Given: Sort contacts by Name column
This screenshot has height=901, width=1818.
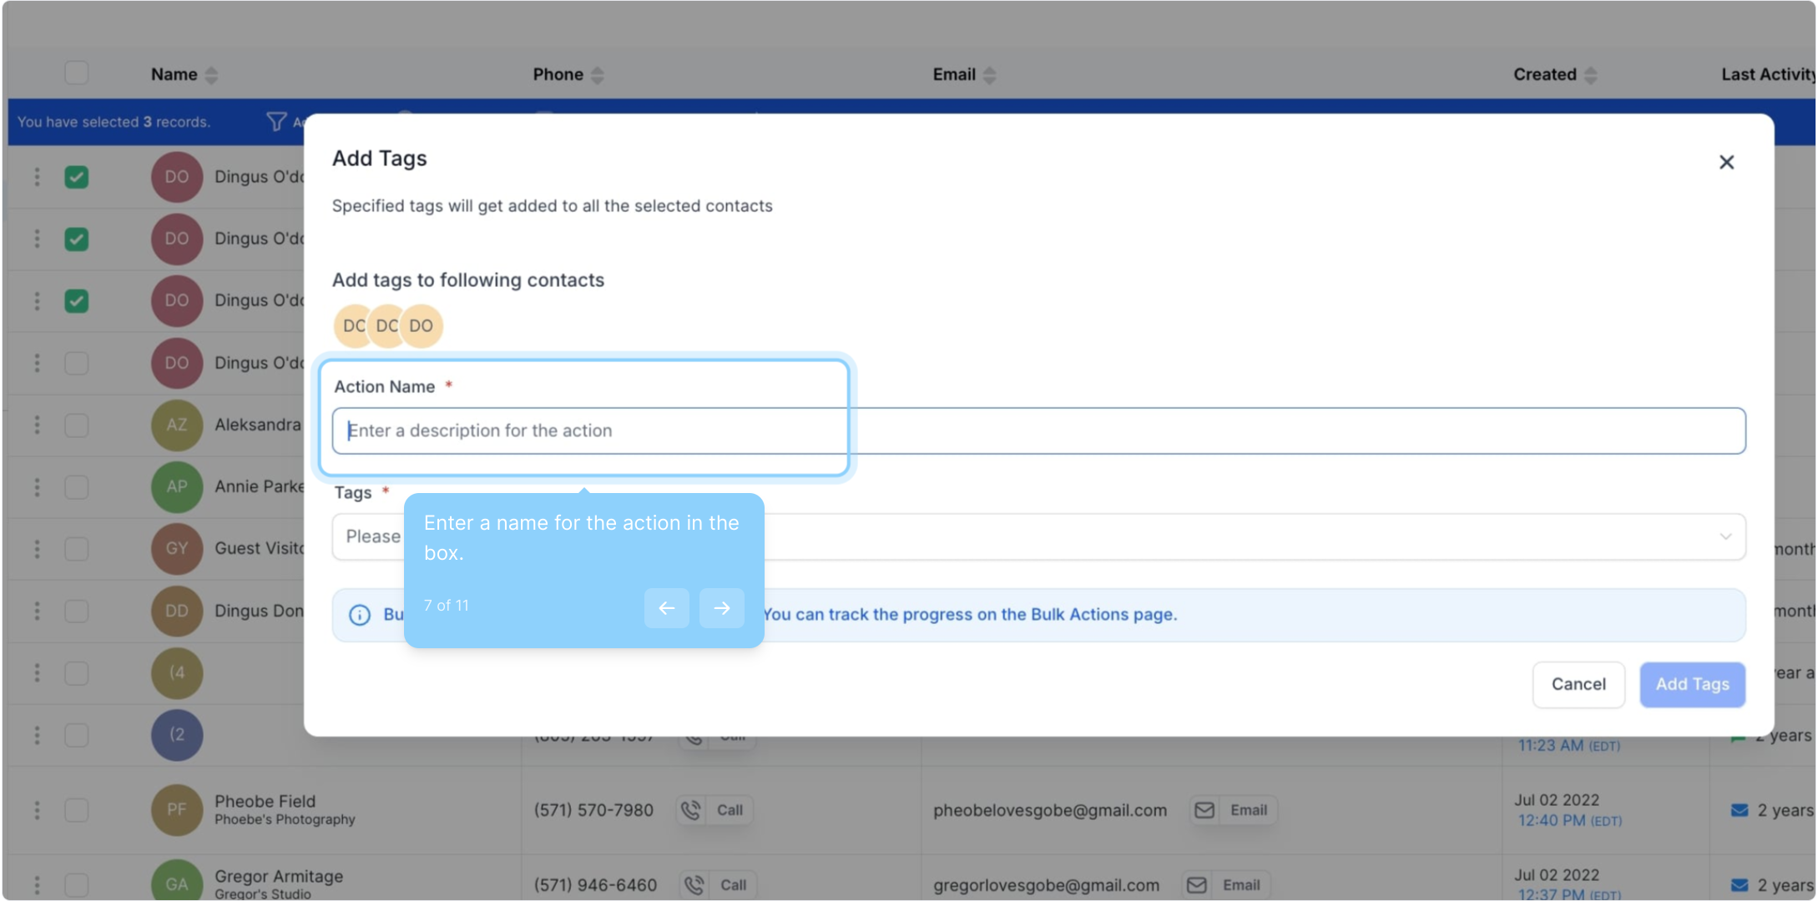Looking at the screenshot, I should [211, 75].
